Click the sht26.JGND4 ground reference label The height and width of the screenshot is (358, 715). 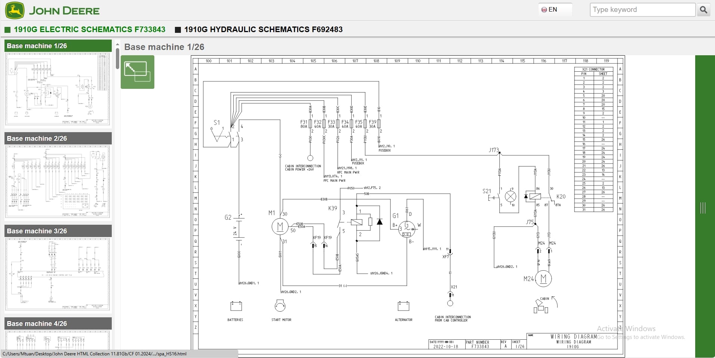point(381,273)
